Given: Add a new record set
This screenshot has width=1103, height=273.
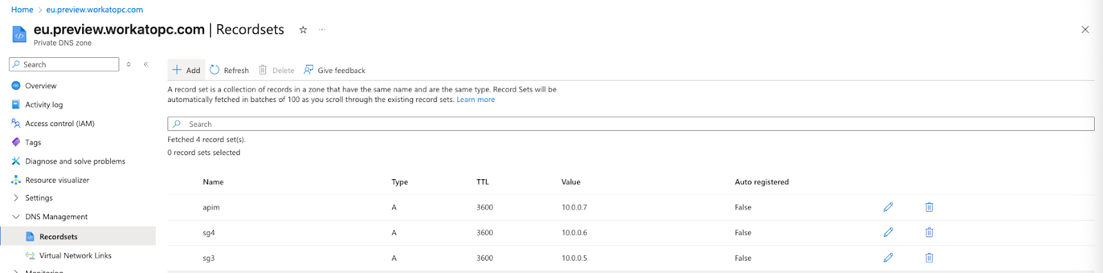Looking at the screenshot, I should pos(186,70).
